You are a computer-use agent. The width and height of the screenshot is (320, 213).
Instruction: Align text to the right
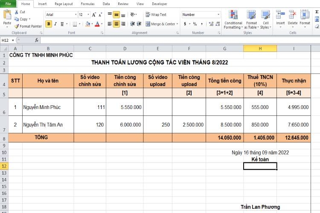click(123, 24)
